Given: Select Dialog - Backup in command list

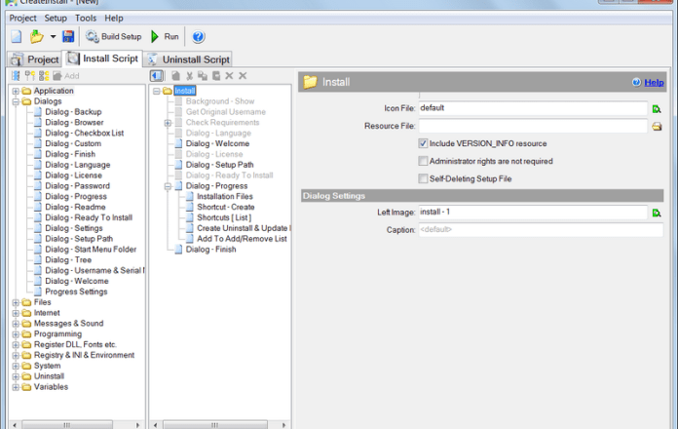Looking at the screenshot, I should click(73, 112).
